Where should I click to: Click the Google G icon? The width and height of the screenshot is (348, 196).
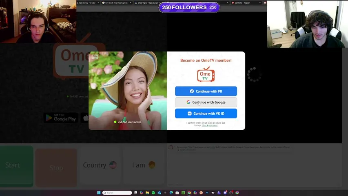[x=188, y=102]
